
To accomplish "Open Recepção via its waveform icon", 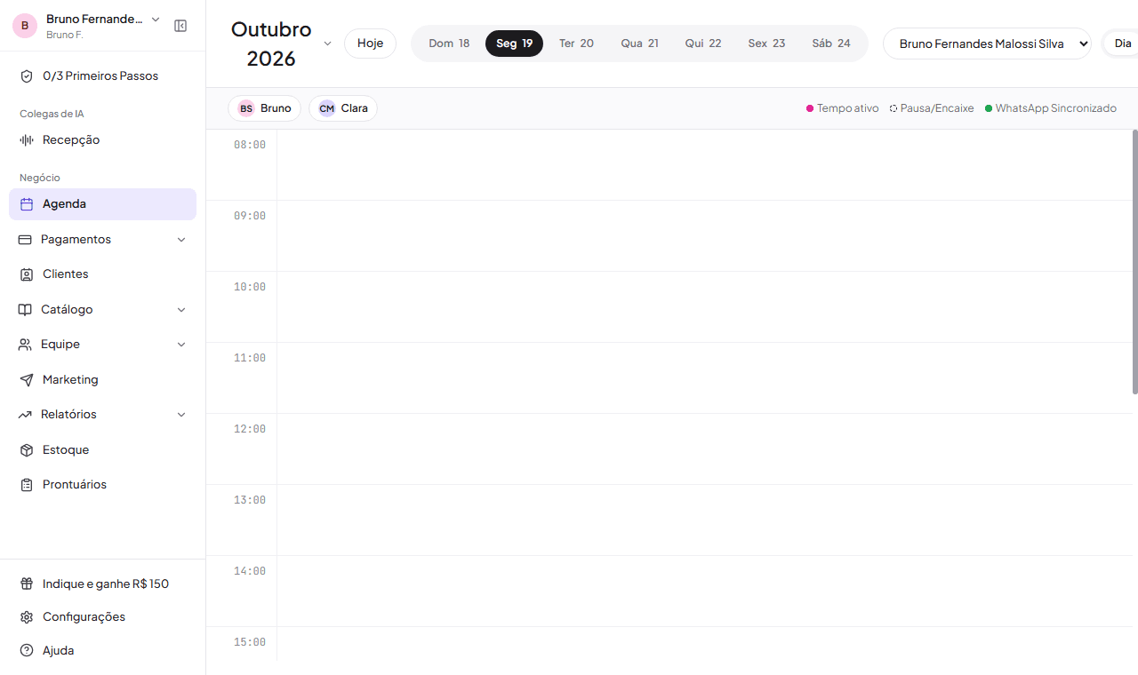I will point(27,139).
